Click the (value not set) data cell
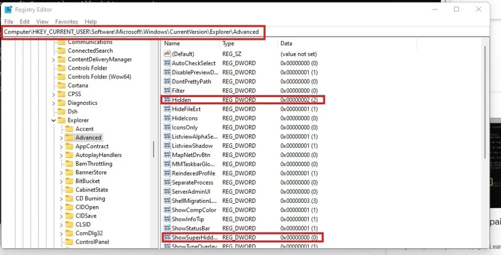Screen dimensions: 501x255 [298, 54]
